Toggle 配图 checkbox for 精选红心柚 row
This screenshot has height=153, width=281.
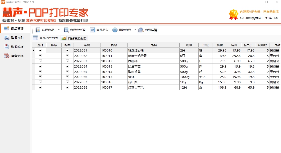pyautogui.click(x=67, y=50)
